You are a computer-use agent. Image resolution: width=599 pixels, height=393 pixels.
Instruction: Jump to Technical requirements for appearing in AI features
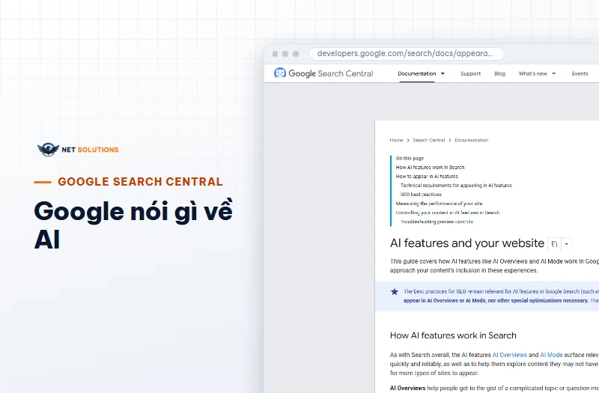coord(456,185)
